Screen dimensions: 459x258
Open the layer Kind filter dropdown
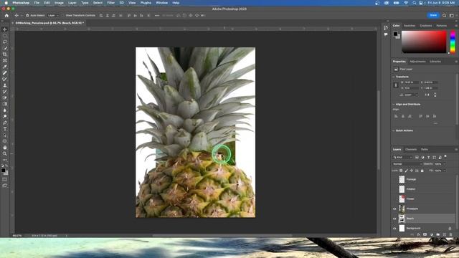[403, 158]
